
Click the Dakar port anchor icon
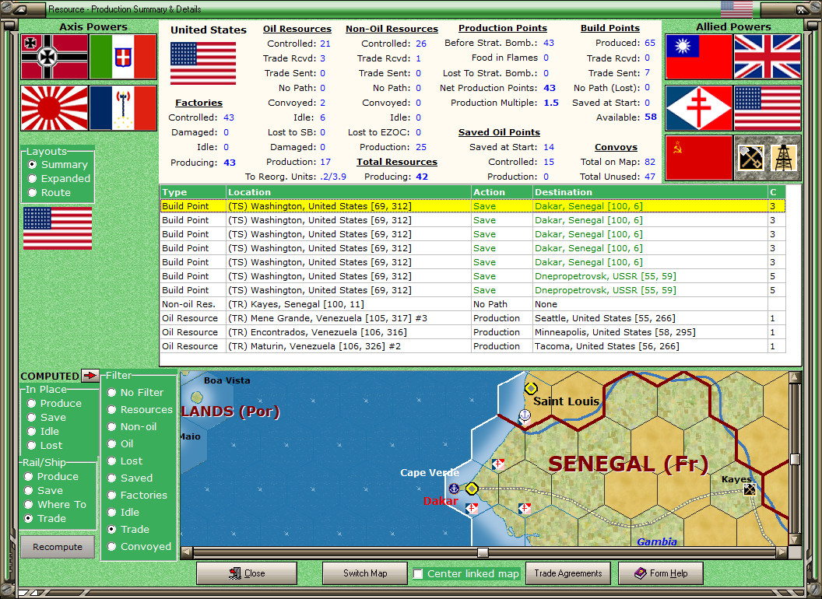coord(454,489)
